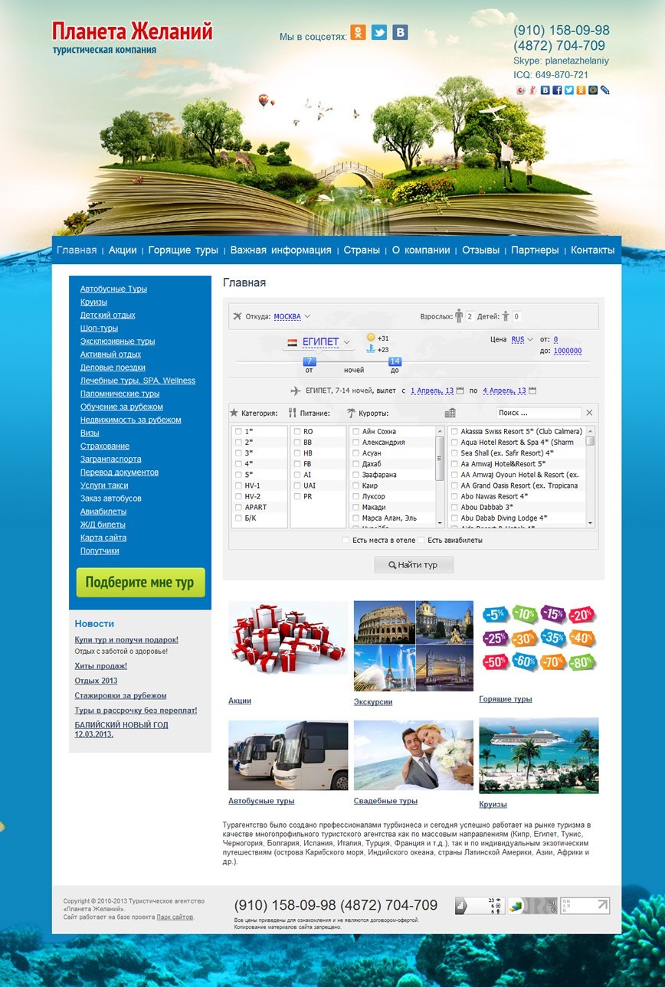This screenshot has height=987, width=665.
Task: Open the large VKontakte icon
Action: click(400, 32)
